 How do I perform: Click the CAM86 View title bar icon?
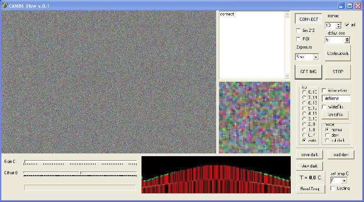[5, 5]
